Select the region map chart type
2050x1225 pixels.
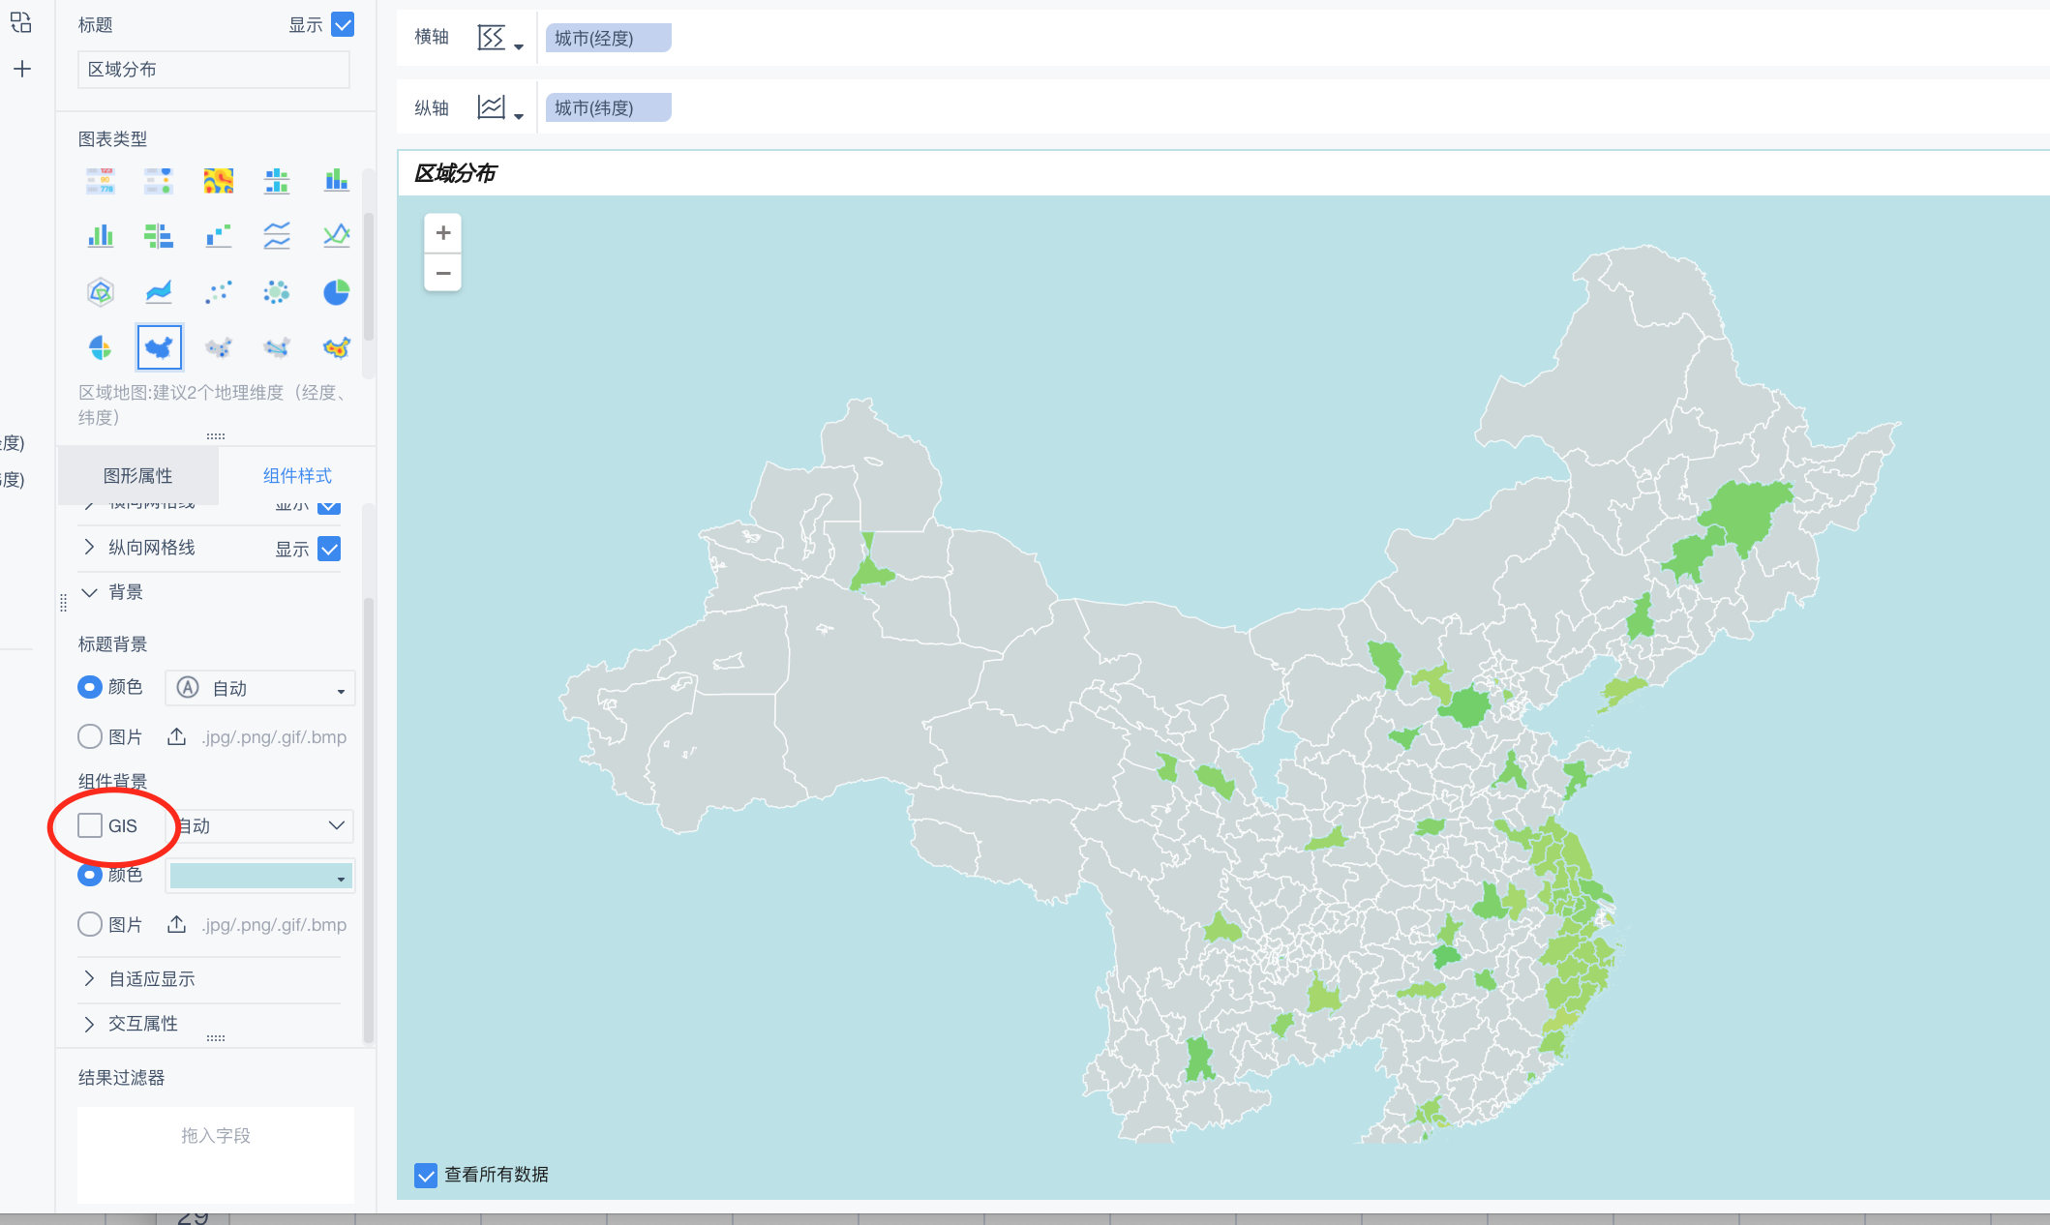(x=160, y=347)
